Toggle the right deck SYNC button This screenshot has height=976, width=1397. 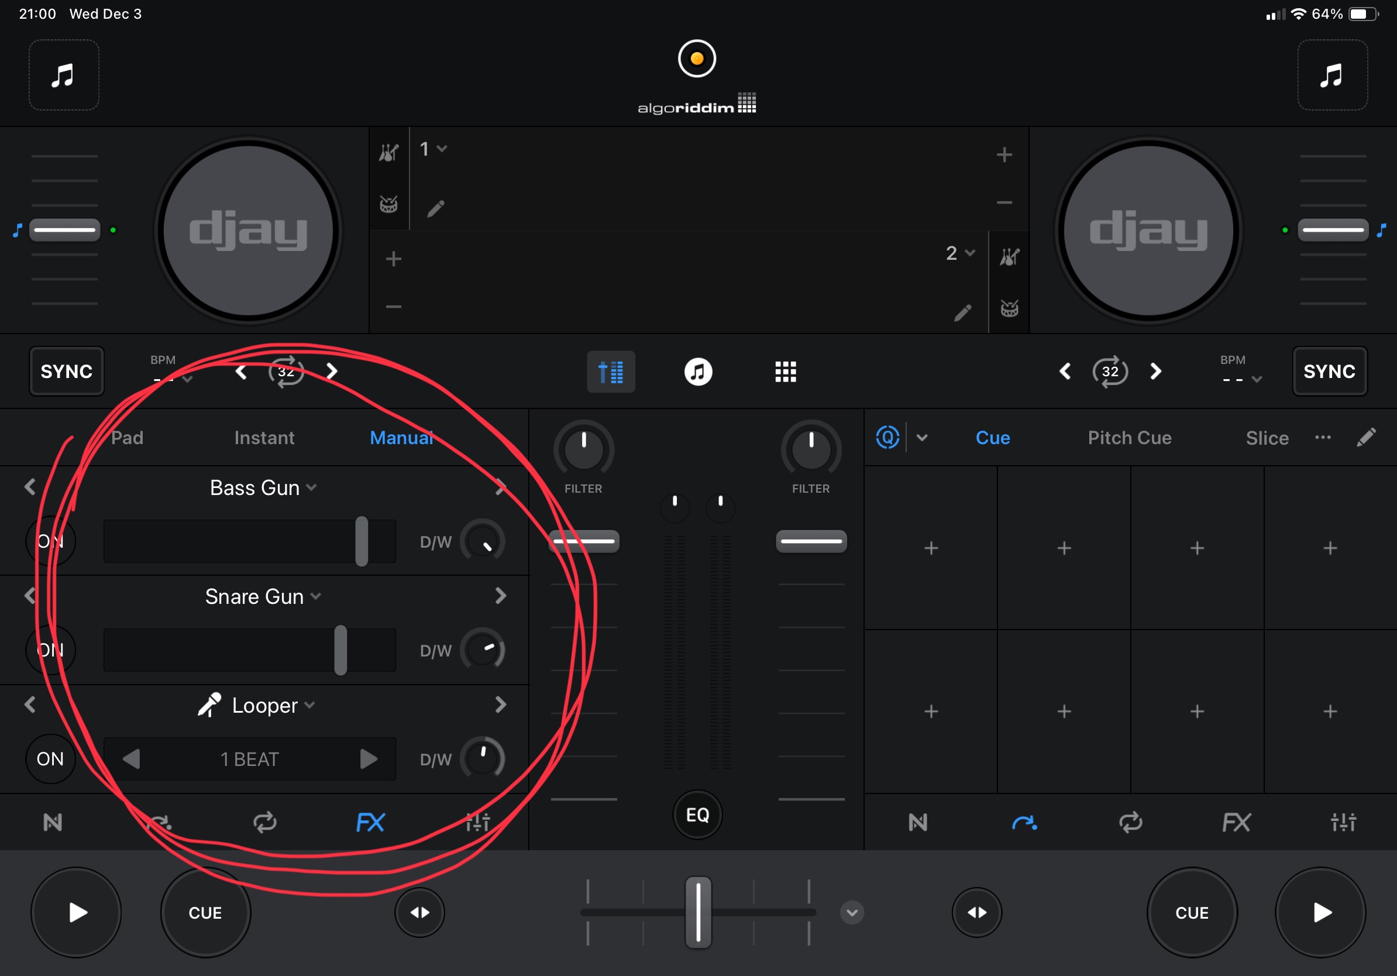coord(1329,371)
